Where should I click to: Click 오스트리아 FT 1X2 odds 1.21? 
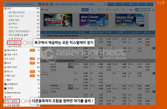[x=109, y=89]
